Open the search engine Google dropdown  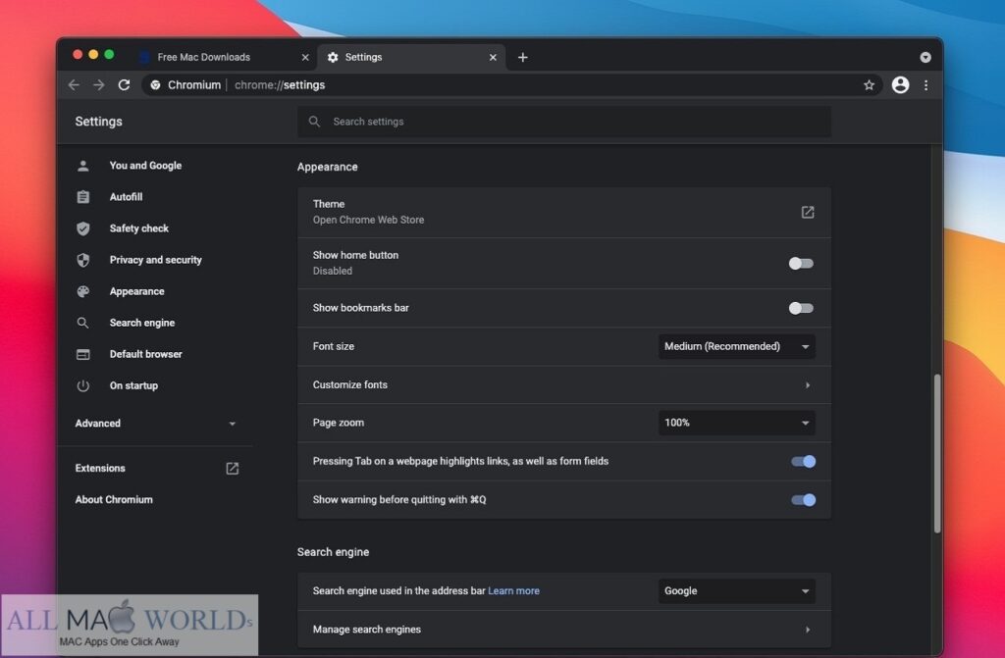(736, 590)
